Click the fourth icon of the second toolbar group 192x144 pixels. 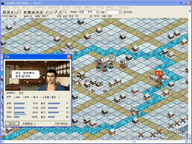tap(37, 12)
